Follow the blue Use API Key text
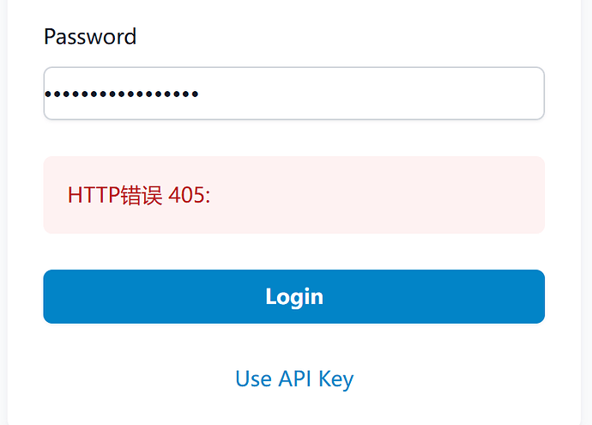The width and height of the screenshot is (592, 425). click(x=294, y=379)
